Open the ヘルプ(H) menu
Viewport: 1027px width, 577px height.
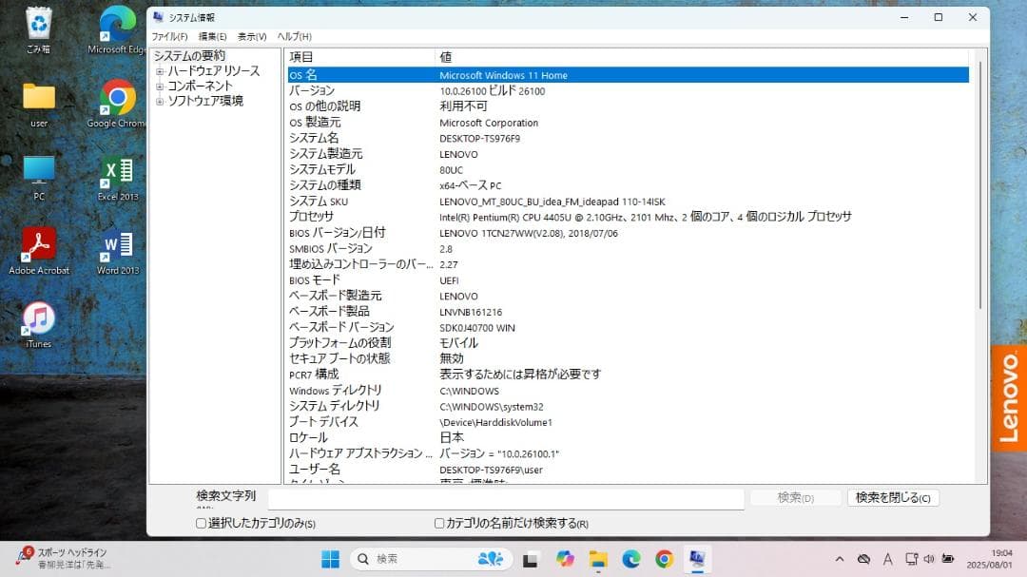pyautogui.click(x=294, y=37)
